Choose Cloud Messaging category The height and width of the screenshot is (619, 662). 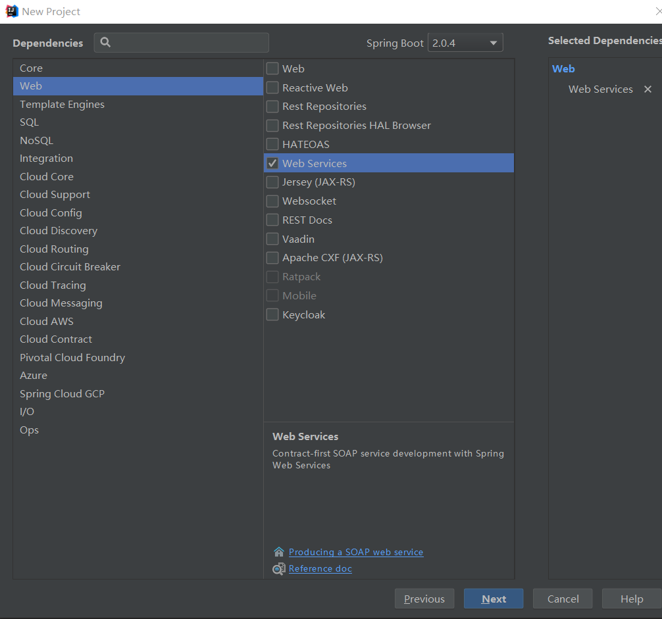138,303
